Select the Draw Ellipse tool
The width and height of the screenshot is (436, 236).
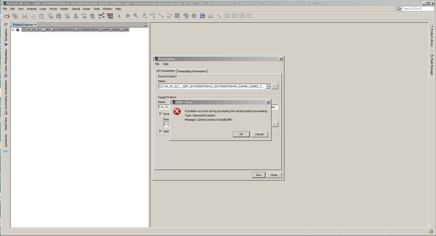[194, 16]
